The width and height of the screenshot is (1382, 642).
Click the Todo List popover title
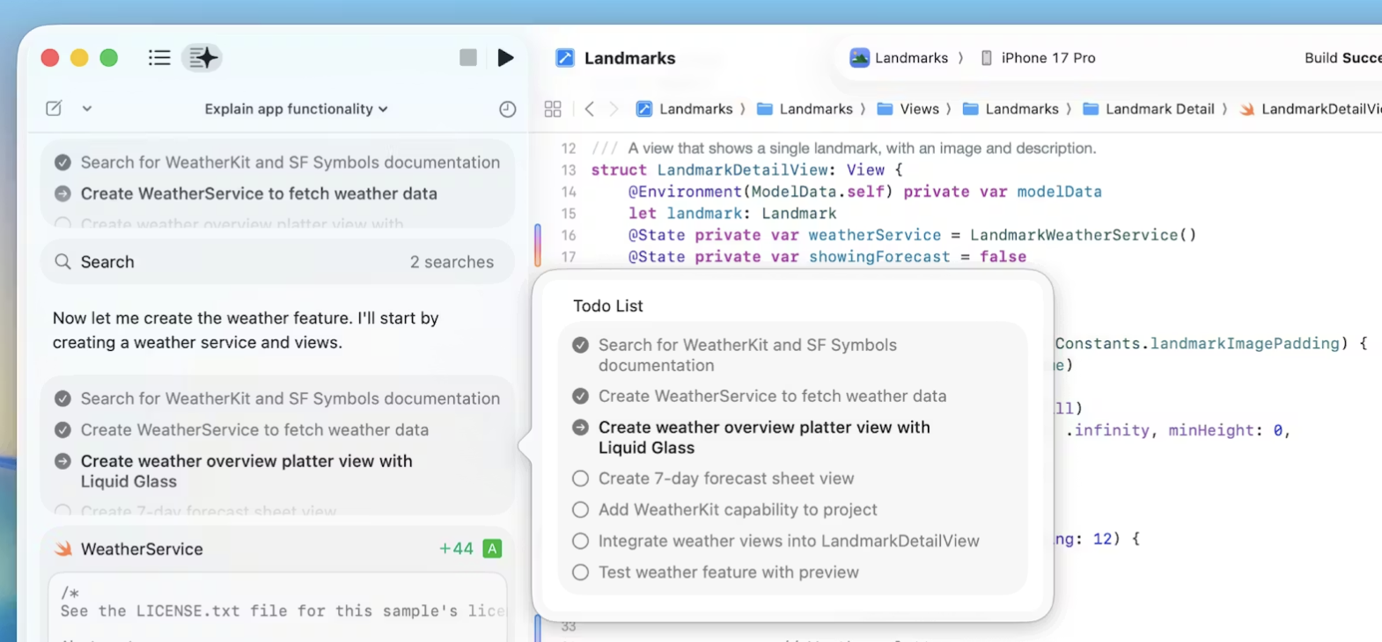(608, 306)
